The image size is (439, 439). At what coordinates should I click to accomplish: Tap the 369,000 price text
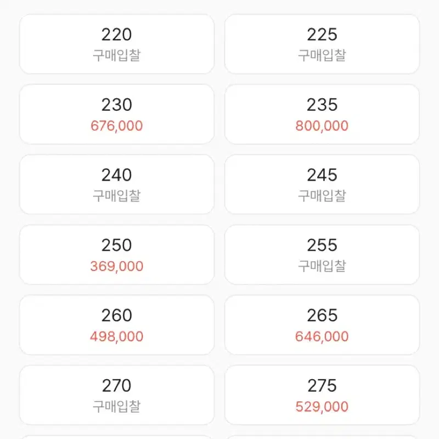coord(116,266)
